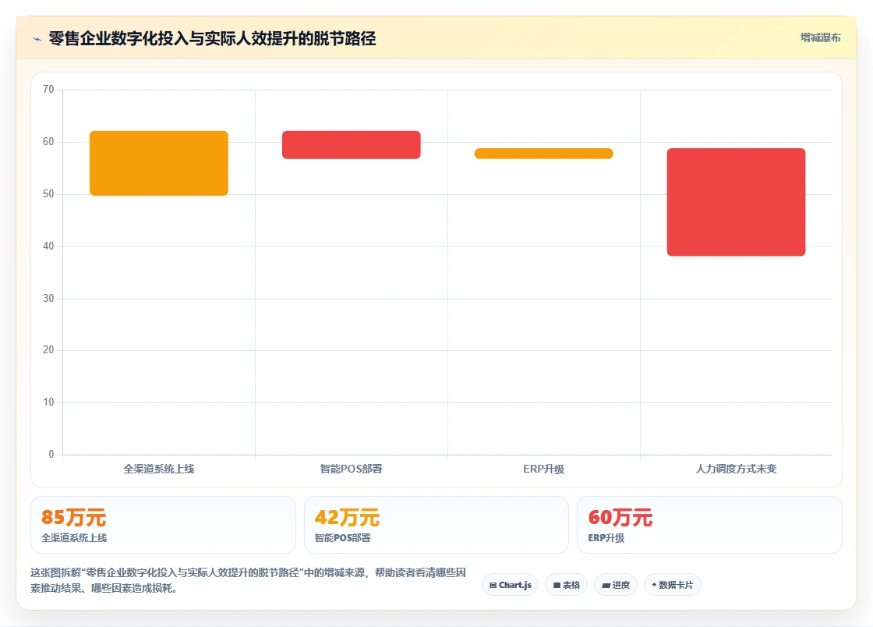Viewport: 873px width, 627px height.
Task: Click the y-axis value 30
Action: click(x=48, y=298)
